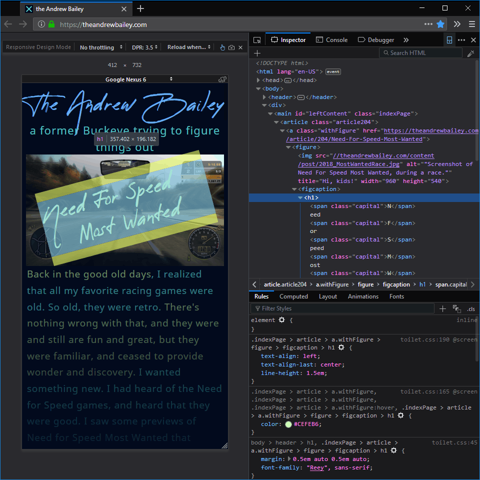Open the 2018_MostWantedRace.jpg image link
The height and width of the screenshot is (480, 480).
(366, 160)
